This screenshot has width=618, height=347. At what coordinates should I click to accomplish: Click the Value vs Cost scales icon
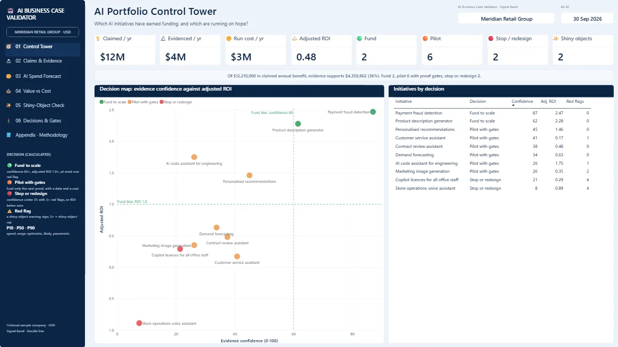tap(8, 91)
